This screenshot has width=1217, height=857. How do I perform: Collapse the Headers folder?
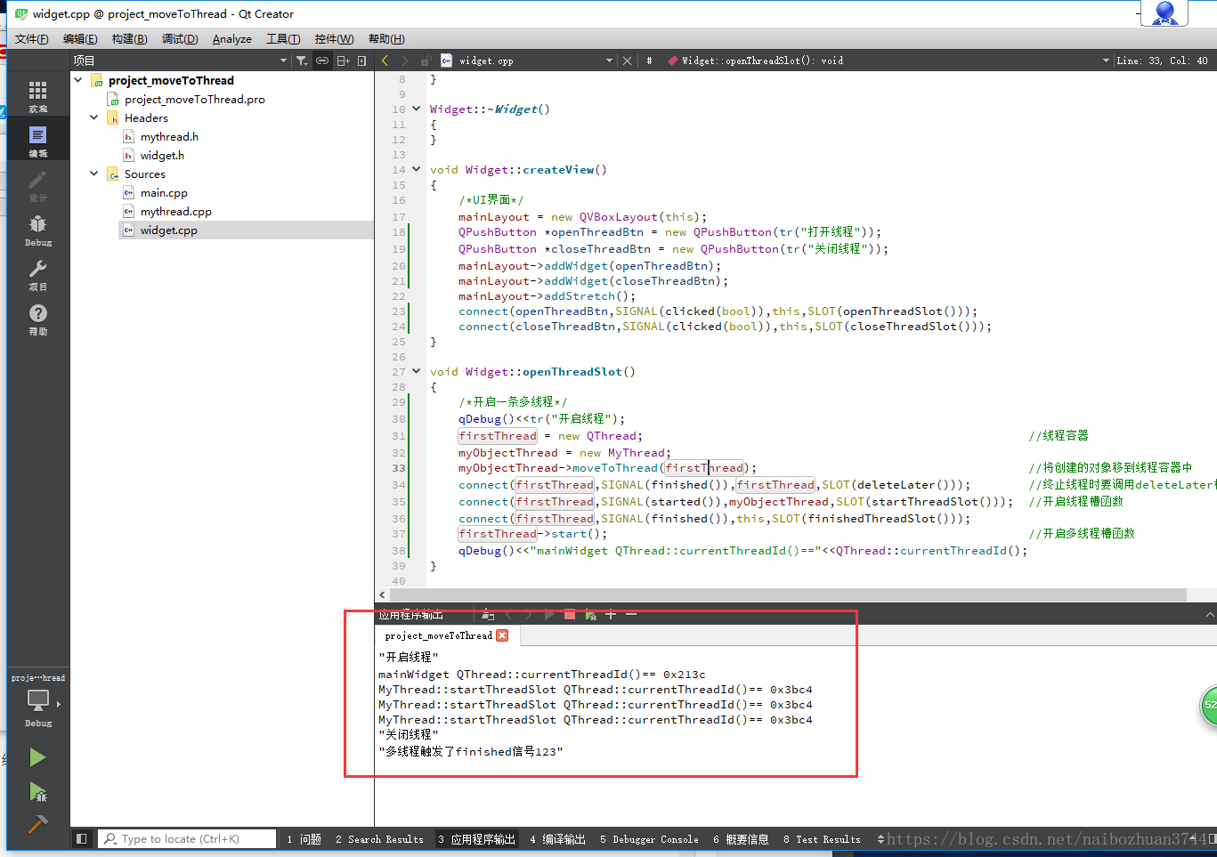pos(94,117)
